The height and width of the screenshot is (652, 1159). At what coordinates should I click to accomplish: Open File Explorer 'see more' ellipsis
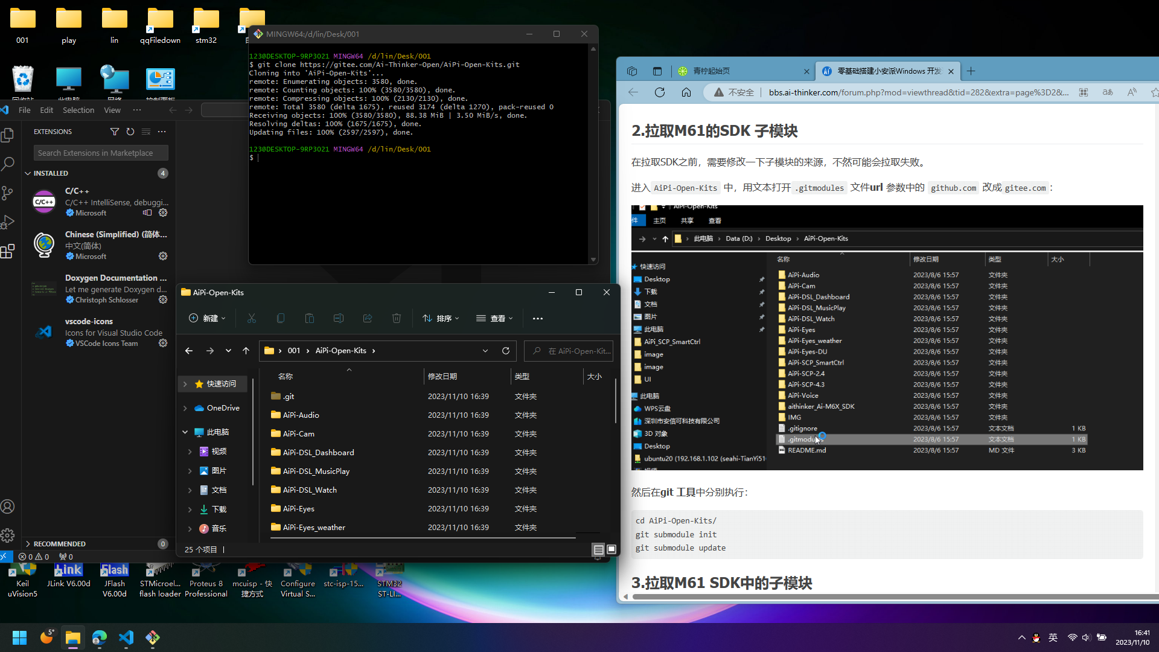(x=538, y=318)
